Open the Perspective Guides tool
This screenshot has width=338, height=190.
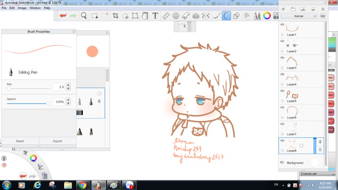pyautogui.click(x=196, y=16)
